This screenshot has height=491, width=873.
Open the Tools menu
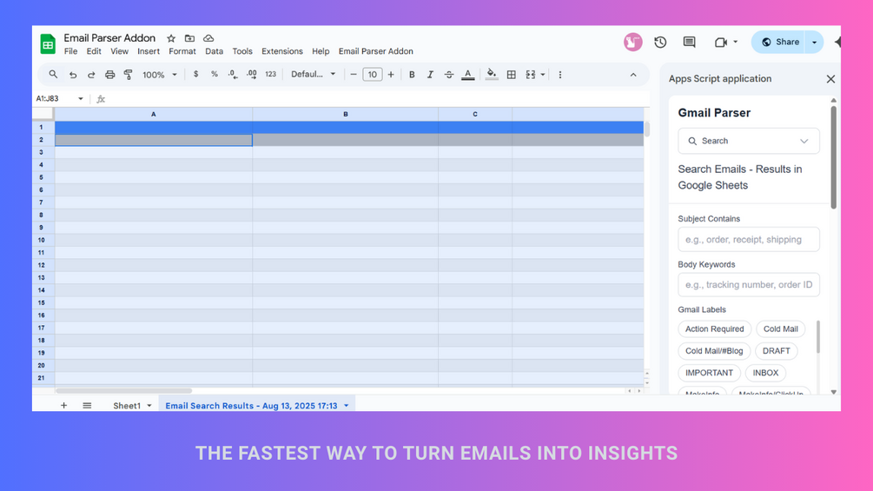[x=242, y=51]
